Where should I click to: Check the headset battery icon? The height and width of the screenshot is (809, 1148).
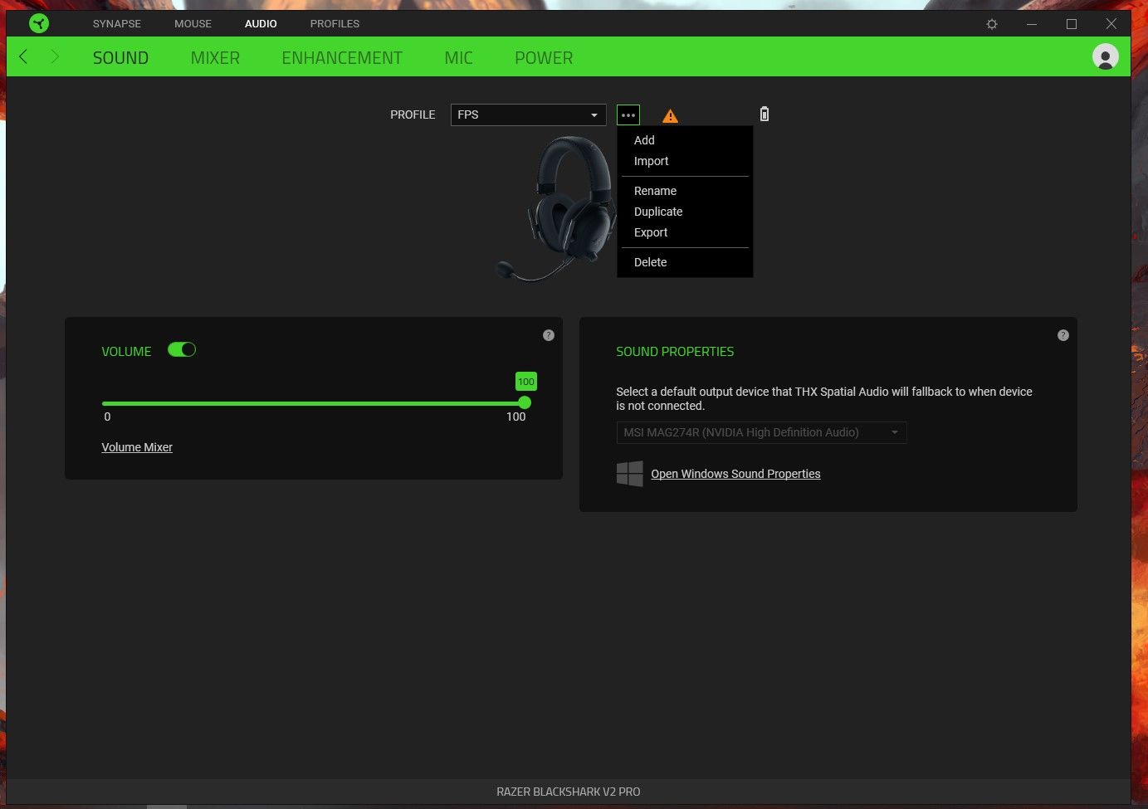[765, 115]
